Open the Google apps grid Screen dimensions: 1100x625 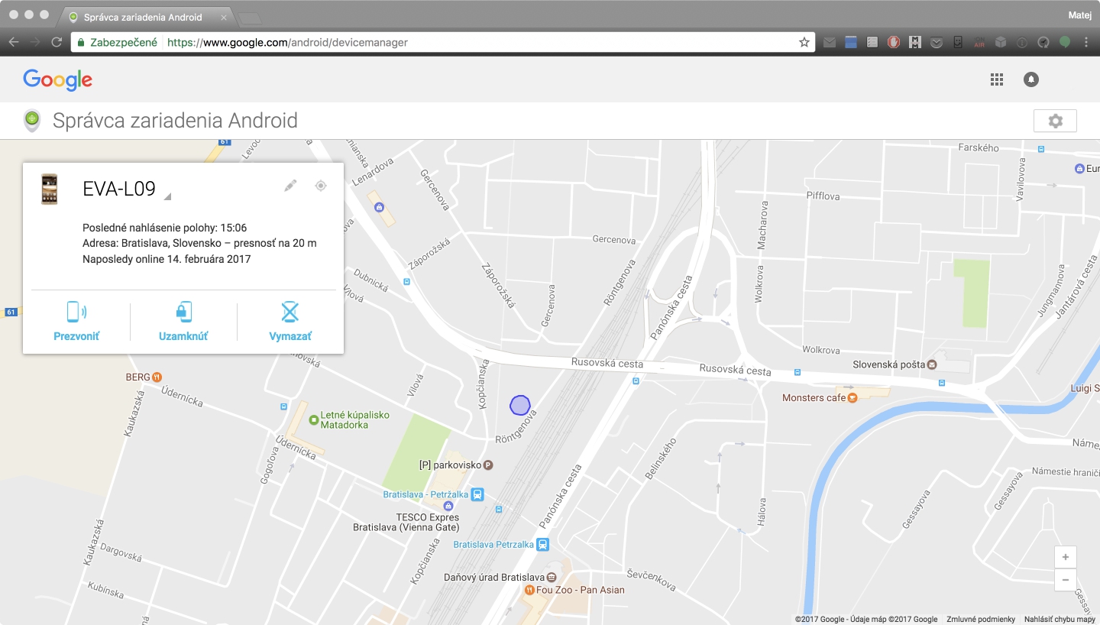click(996, 79)
